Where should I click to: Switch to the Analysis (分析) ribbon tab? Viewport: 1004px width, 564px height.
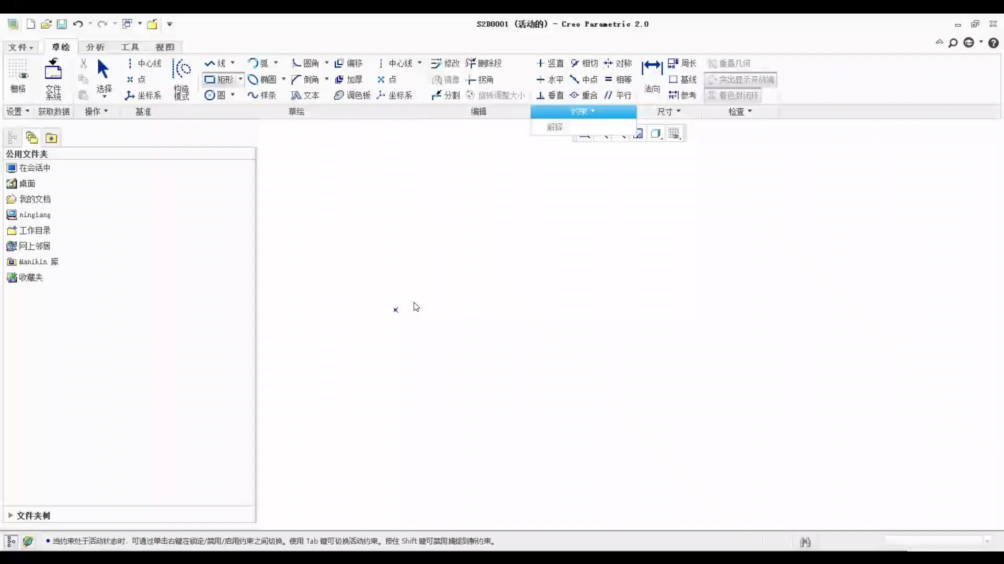tap(95, 47)
